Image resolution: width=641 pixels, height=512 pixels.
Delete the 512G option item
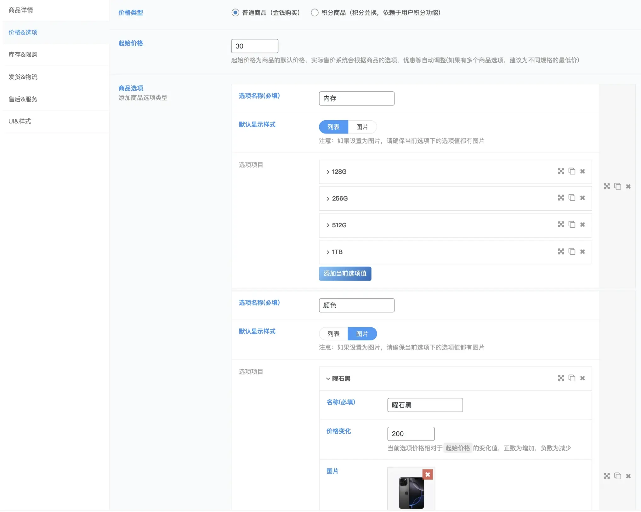(582, 225)
